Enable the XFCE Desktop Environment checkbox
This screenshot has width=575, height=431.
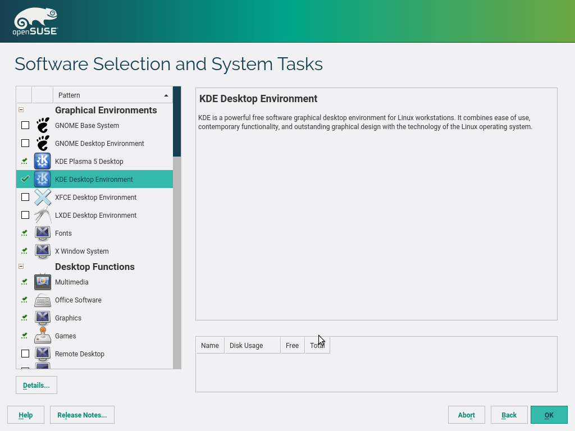click(25, 197)
